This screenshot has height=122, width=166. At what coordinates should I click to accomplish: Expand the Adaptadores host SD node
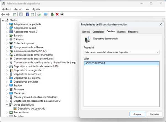[x=7, y=32]
